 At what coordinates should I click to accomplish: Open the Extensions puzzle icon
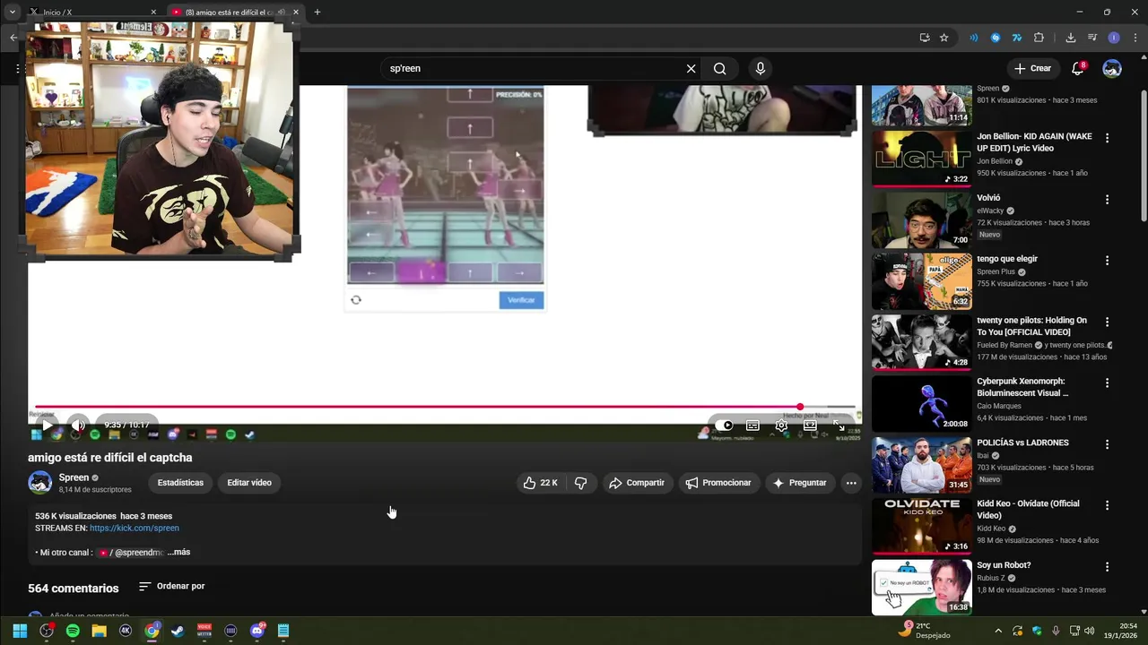[1039, 38]
